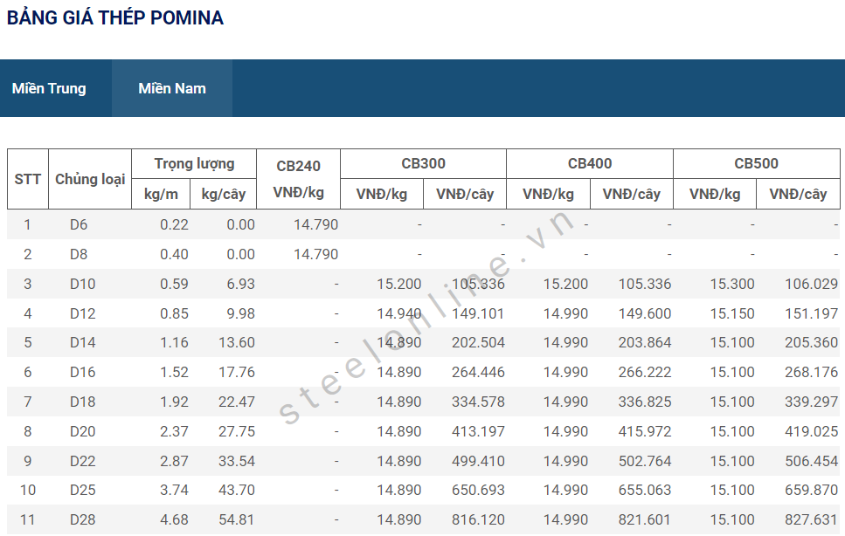Select value 9.98 in D12 row

coord(240,313)
